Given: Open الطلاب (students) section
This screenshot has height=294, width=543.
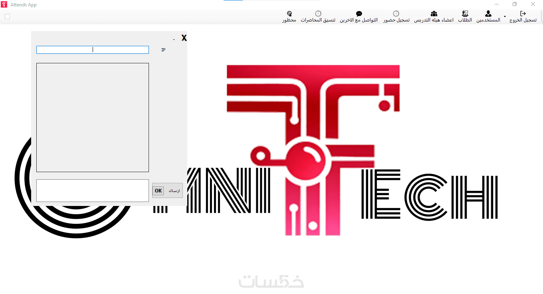Looking at the screenshot, I should 465,17.
